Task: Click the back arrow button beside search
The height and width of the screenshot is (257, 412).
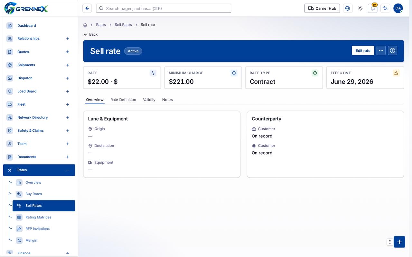Action: pos(87,8)
